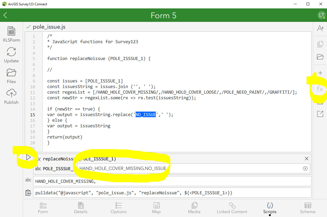327x217 pixels.
Task: Run the replaceNoissue function test
Action: click(x=28, y=157)
